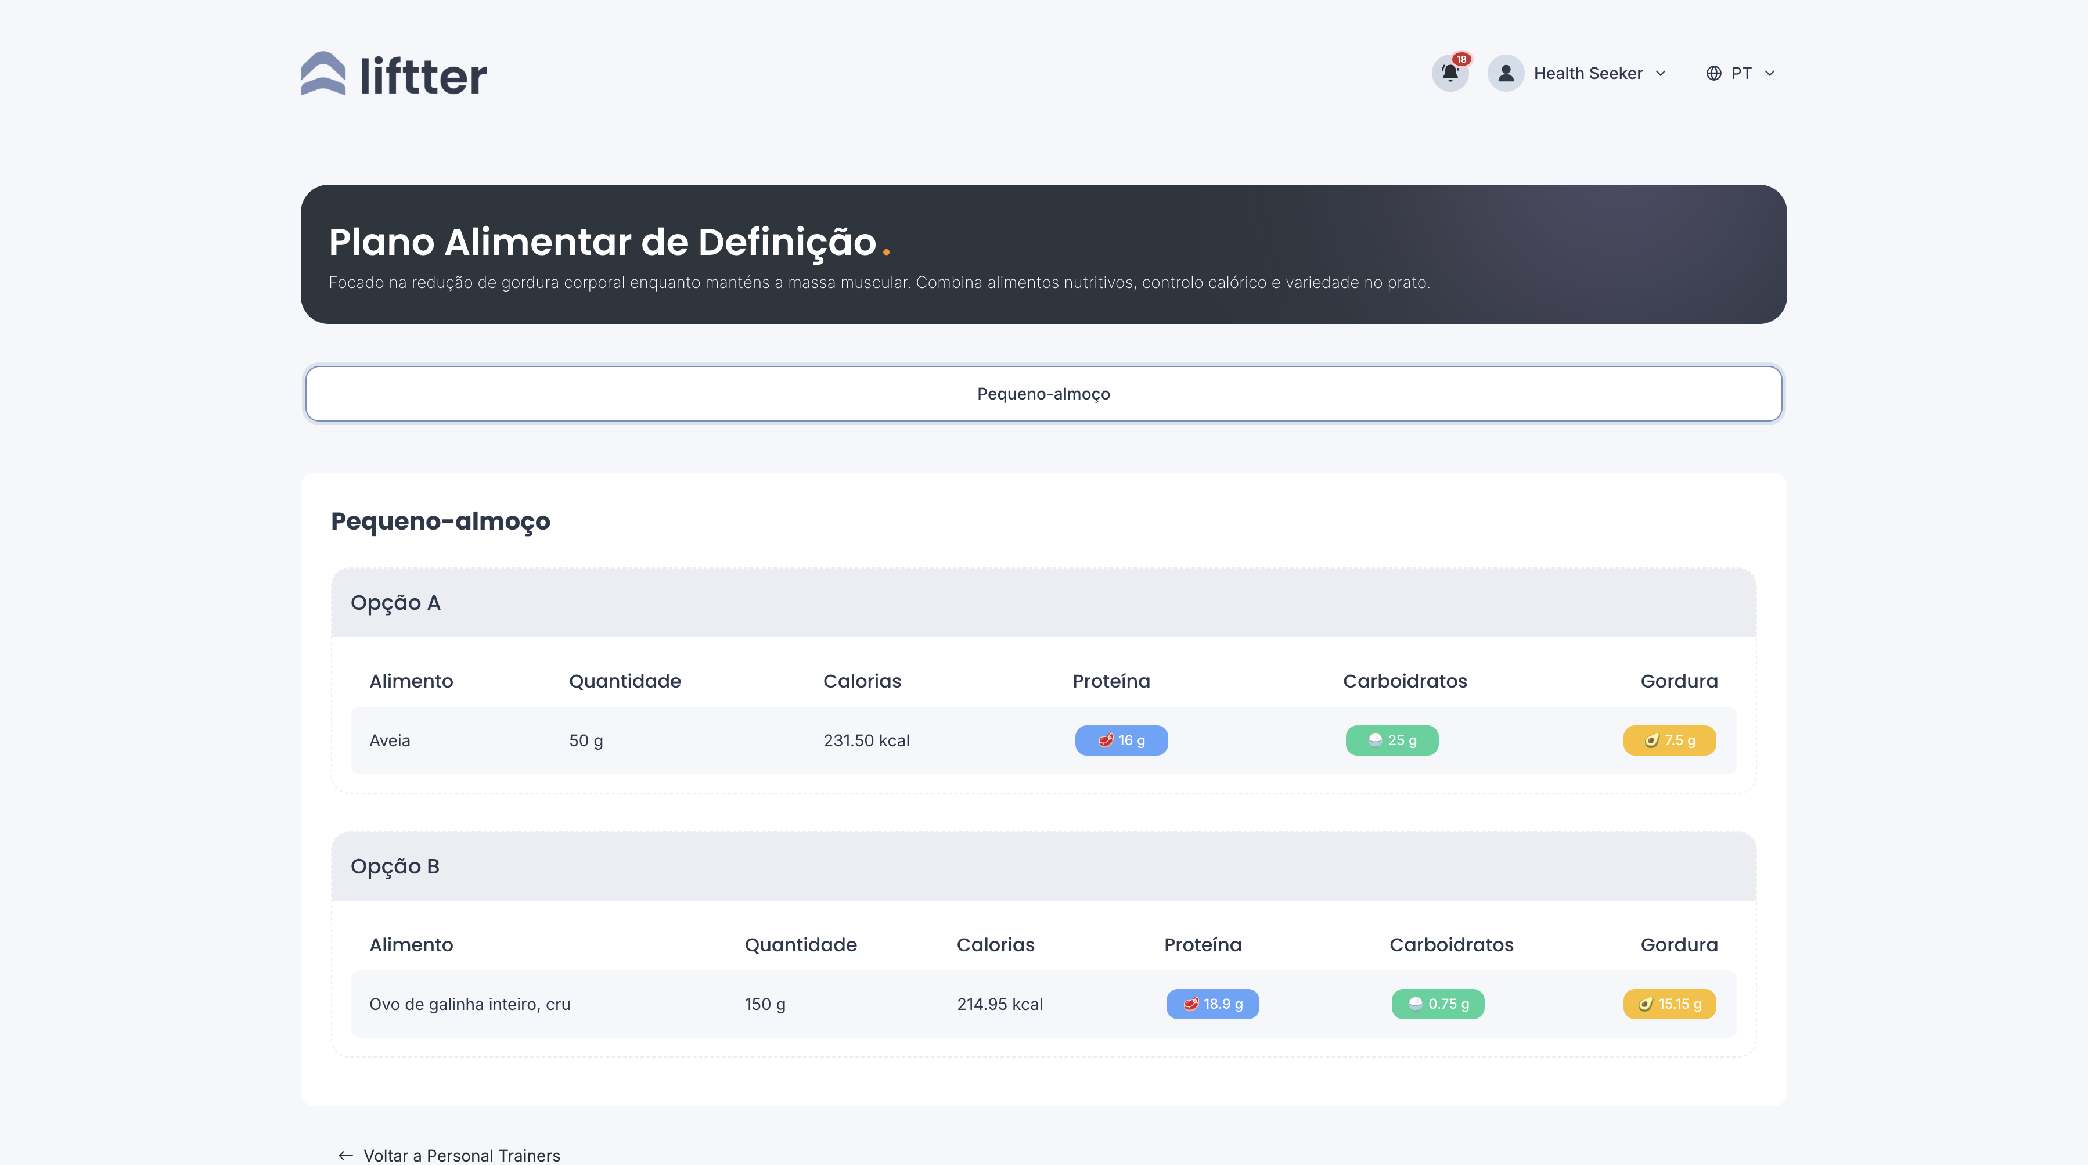The width and height of the screenshot is (2088, 1165).
Task: Click the globe language icon
Action: click(x=1713, y=73)
